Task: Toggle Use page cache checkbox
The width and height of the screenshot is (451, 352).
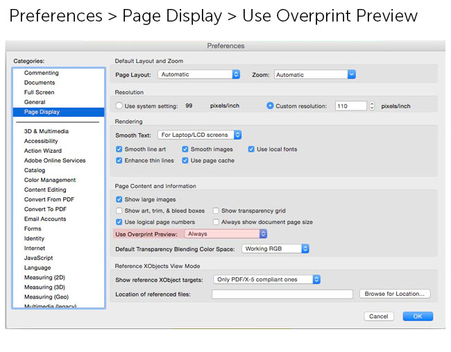Action: point(185,160)
